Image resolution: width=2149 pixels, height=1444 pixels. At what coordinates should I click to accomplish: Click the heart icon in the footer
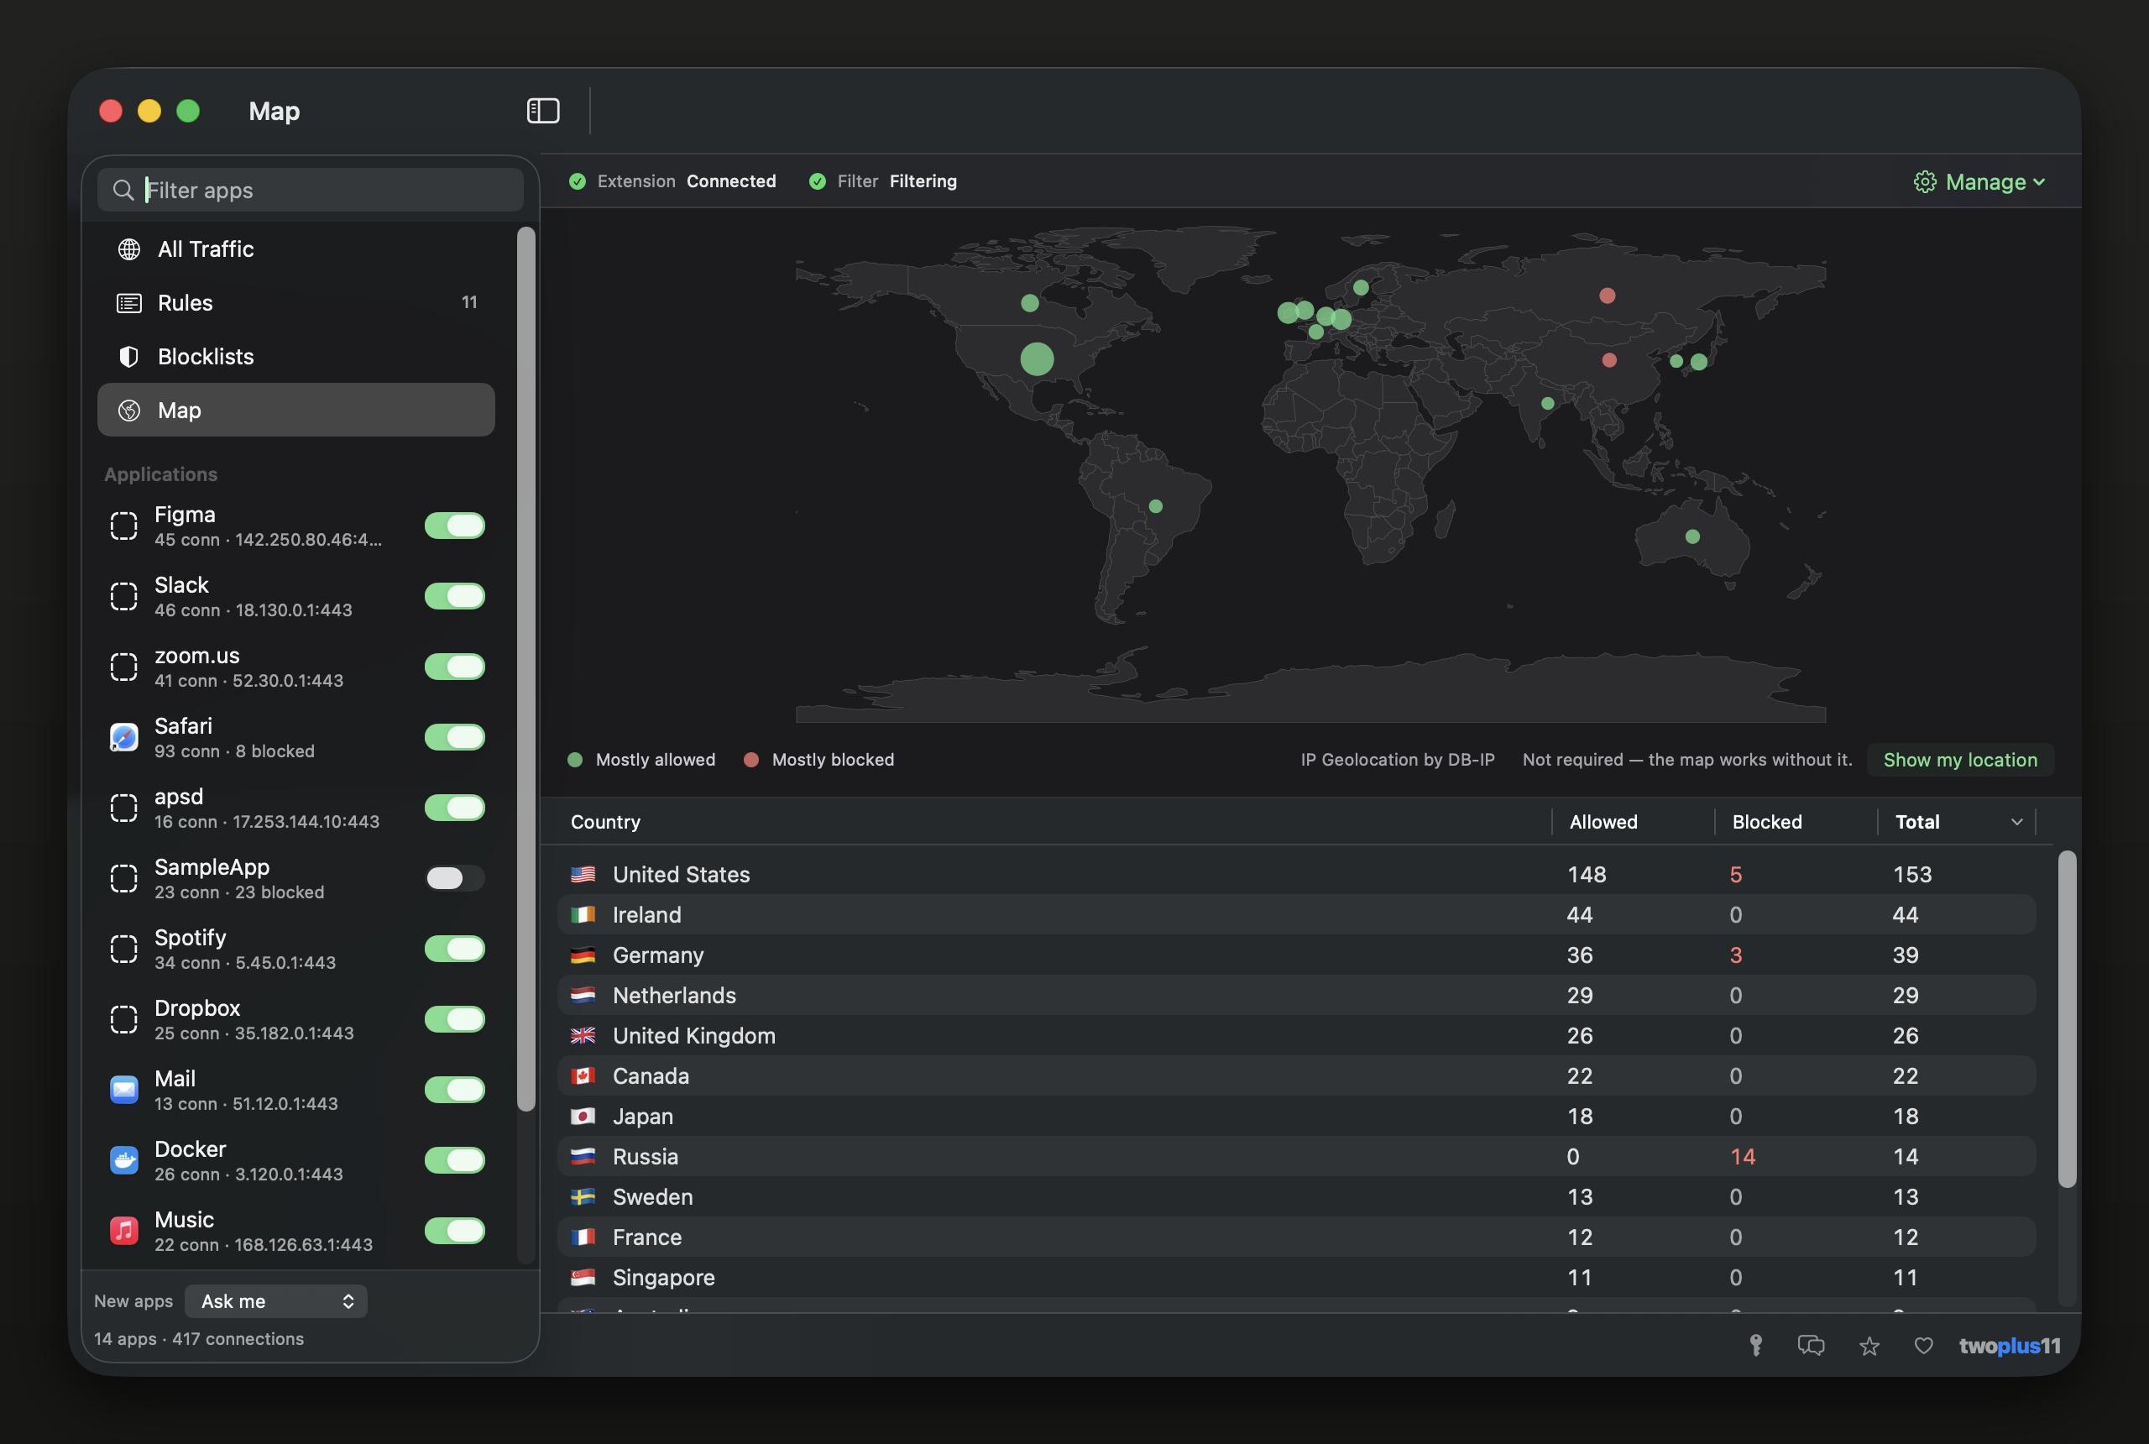point(1923,1347)
